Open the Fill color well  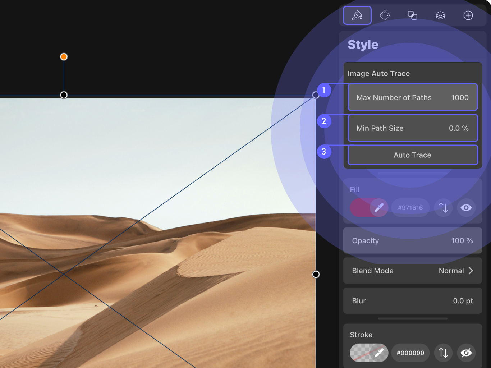[360, 207]
